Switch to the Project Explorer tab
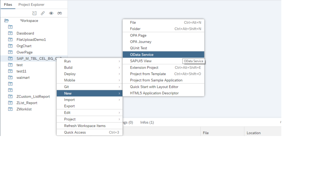The image size is (323, 175). pyautogui.click(x=31, y=5)
